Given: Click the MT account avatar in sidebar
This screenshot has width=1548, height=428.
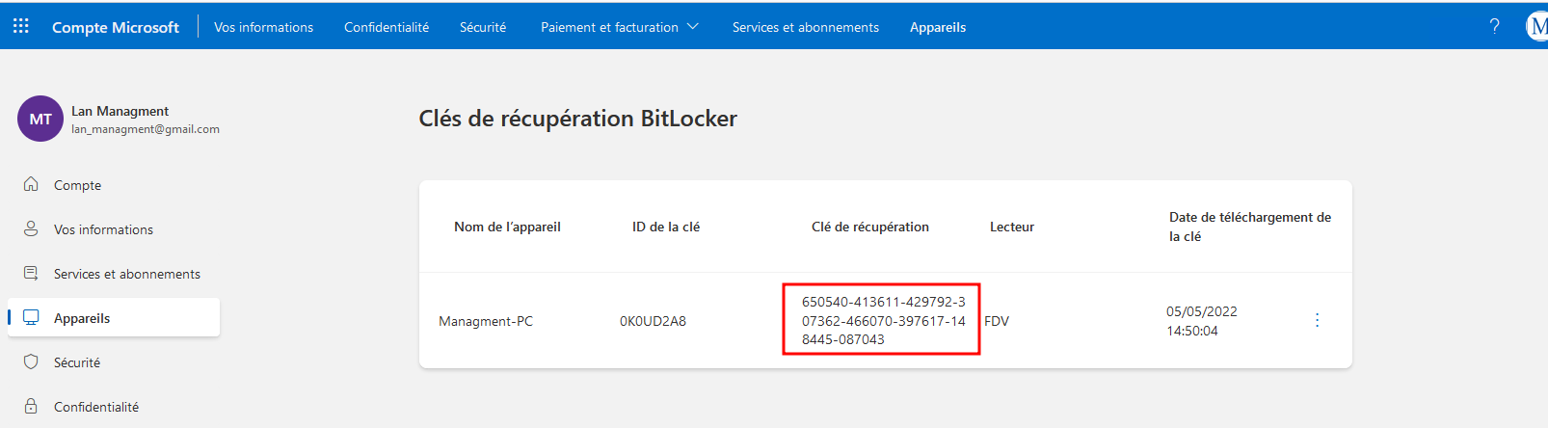Looking at the screenshot, I should coord(40,119).
